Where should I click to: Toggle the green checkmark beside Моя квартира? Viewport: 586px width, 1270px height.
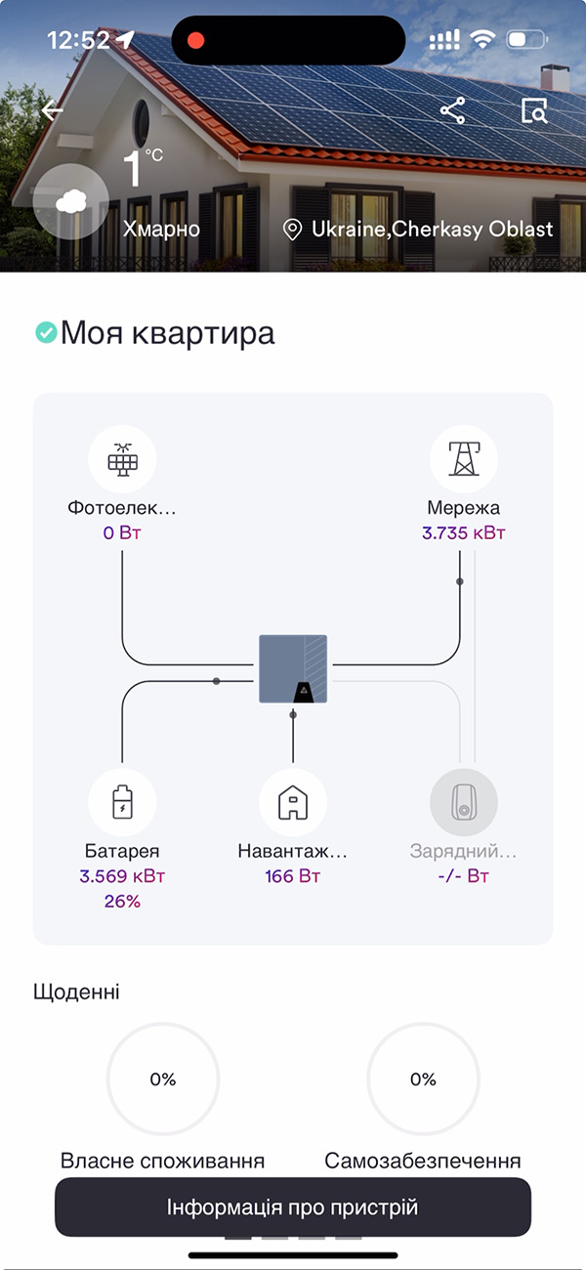tap(44, 332)
